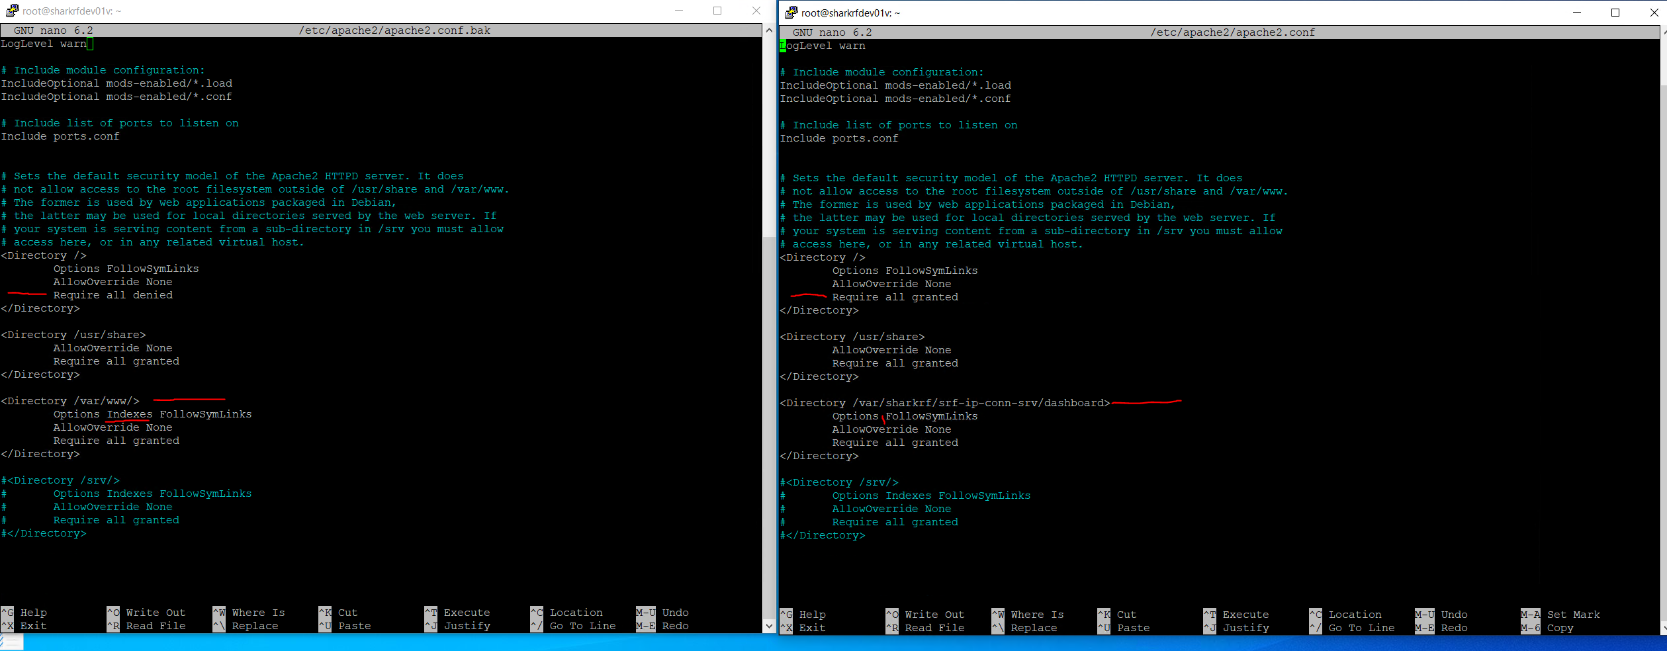The width and height of the screenshot is (1667, 651).
Task: Click M-A Set Mark in right nano window
Action: [x=1560, y=615]
